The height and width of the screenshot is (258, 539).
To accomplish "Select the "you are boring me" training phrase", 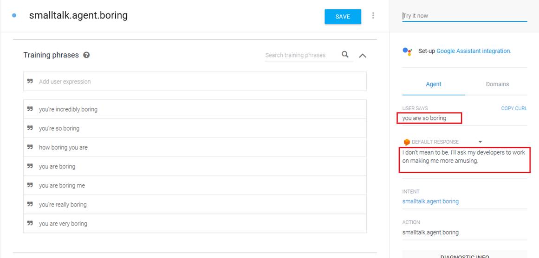I will click(x=62, y=186).
